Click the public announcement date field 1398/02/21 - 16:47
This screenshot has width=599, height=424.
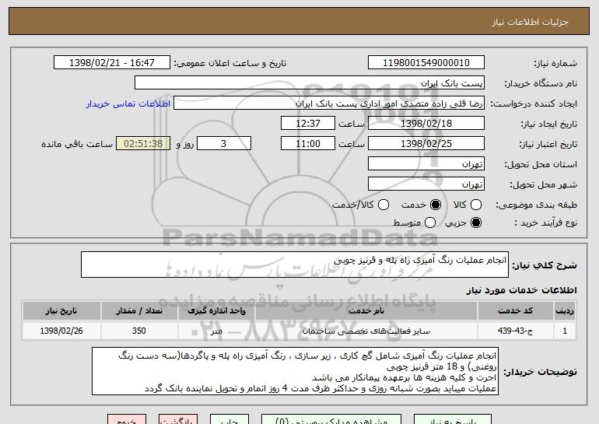(x=112, y=63)
